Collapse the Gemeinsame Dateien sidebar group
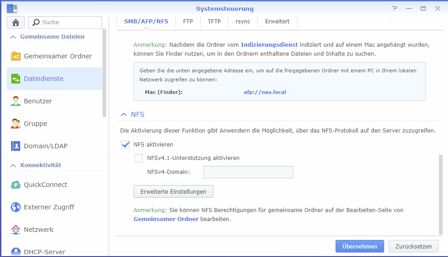The image size is (448, 257). (x=13, y=37)
